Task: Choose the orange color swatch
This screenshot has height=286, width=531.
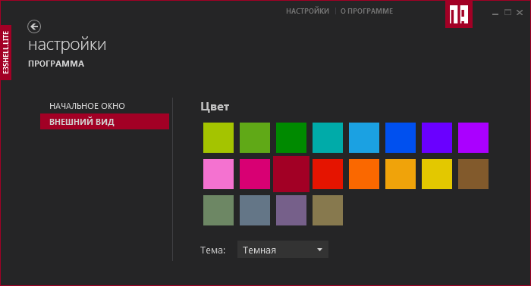Action: (x=364, y=174)
